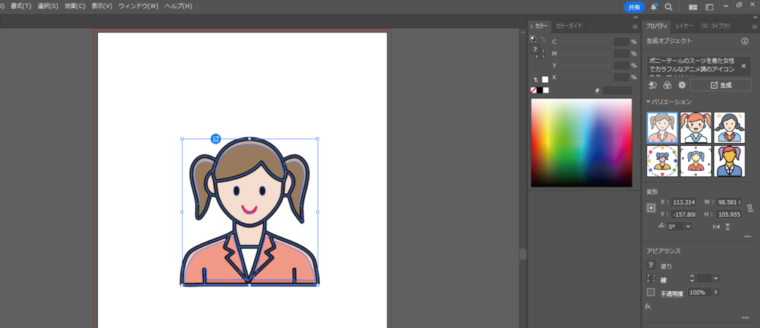Image resolution: width=760 pixels, height=328 pixels.
Task: Select the none color swatch
Action: (534, 90)
